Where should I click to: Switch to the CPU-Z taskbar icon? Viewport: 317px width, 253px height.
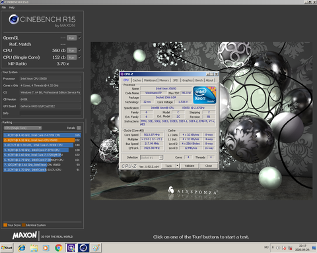coord(71,248)
